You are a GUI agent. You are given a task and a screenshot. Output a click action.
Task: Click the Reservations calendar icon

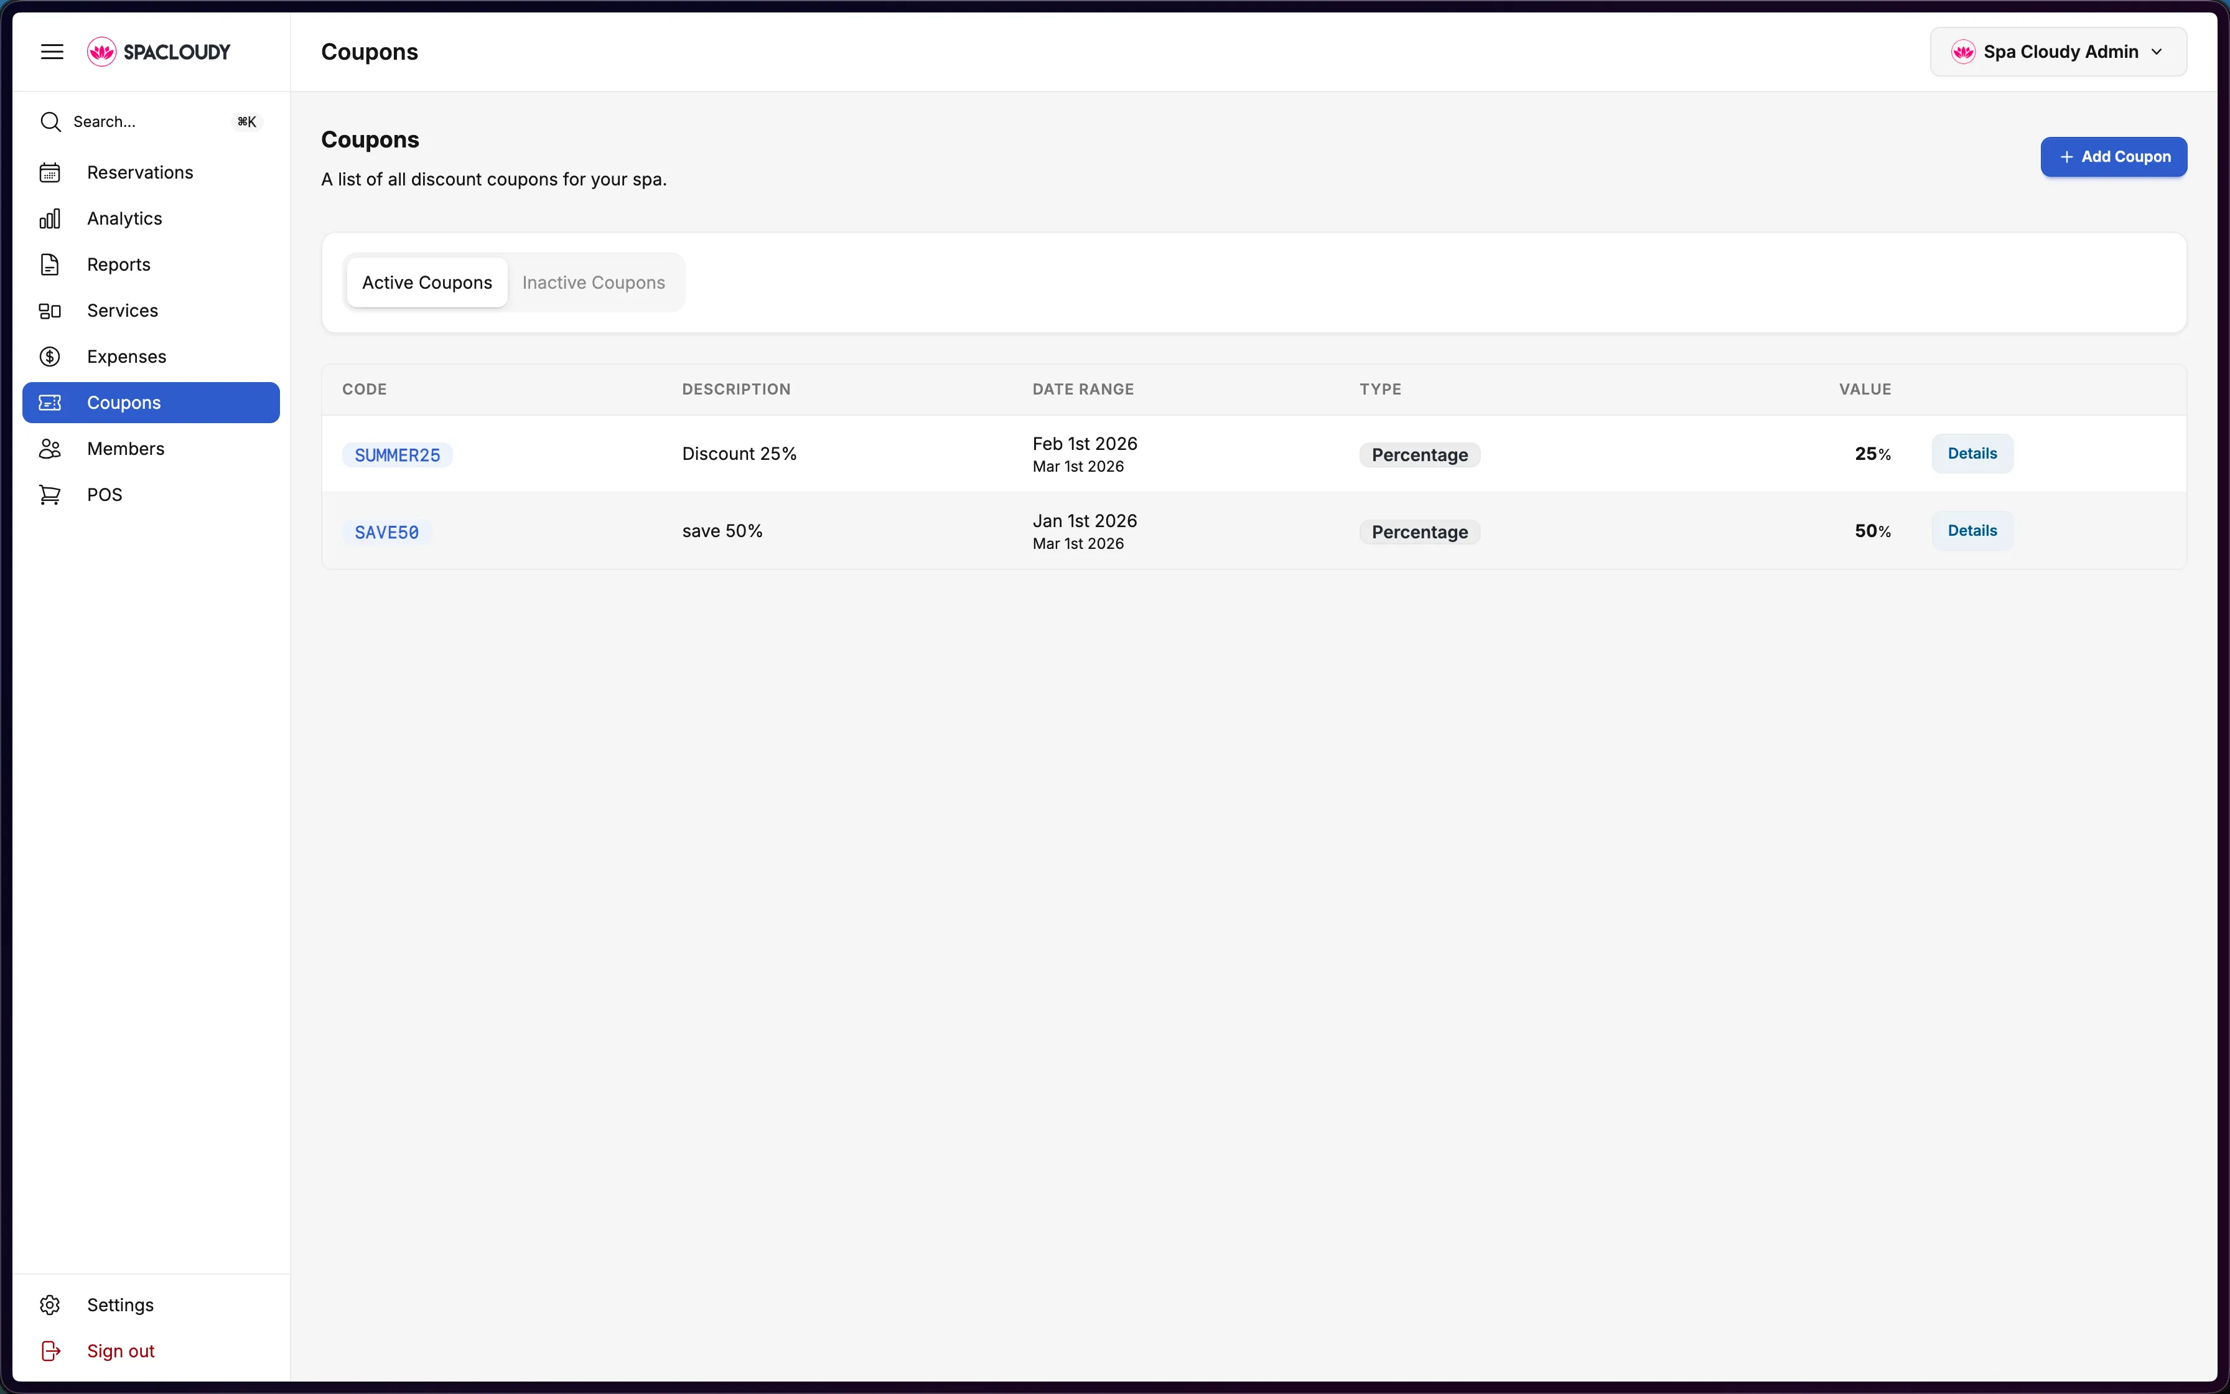50,172
